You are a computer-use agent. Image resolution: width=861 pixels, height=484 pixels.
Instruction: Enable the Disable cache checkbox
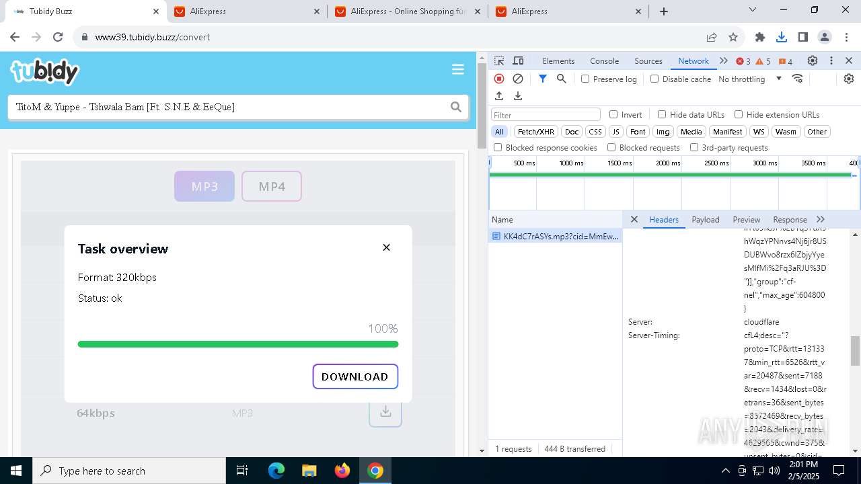click(654, 79)
